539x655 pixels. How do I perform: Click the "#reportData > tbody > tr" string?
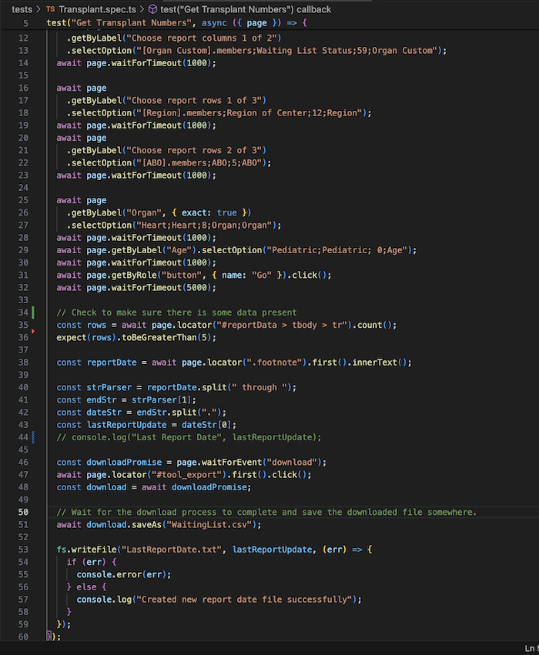coord(280,325)
